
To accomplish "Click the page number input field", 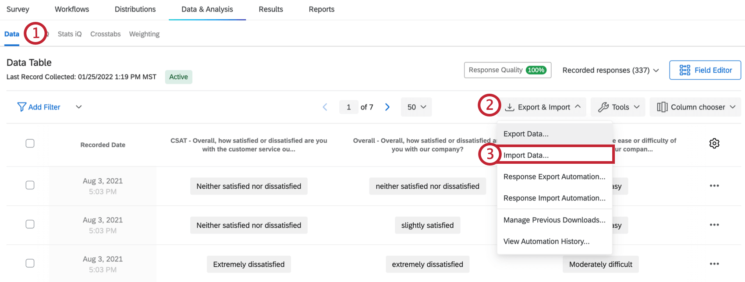I will [349, 107].
